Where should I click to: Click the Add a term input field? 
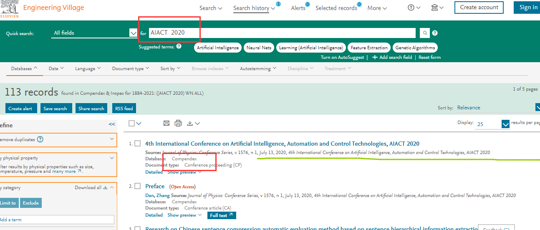point(57,220)
